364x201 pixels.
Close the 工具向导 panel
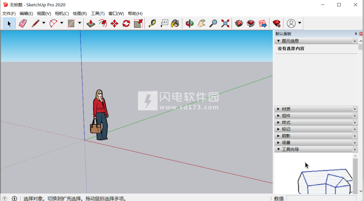click(355, 149)
